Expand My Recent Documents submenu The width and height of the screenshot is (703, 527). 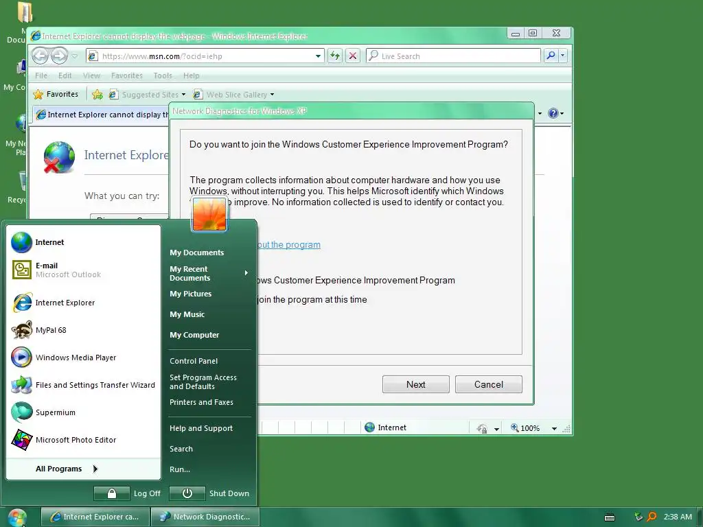(246, 273)
